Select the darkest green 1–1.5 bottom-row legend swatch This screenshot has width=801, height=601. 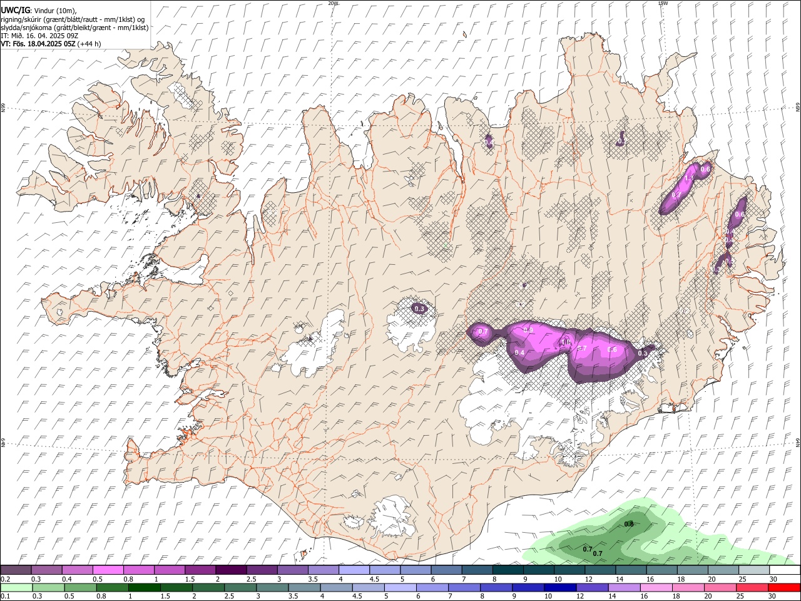(145, 588)
